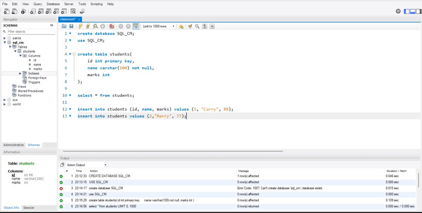Image resolution: width=422 pixels, height=213 pixels.
Task: Expand the sakila schema
Action: 5,38
